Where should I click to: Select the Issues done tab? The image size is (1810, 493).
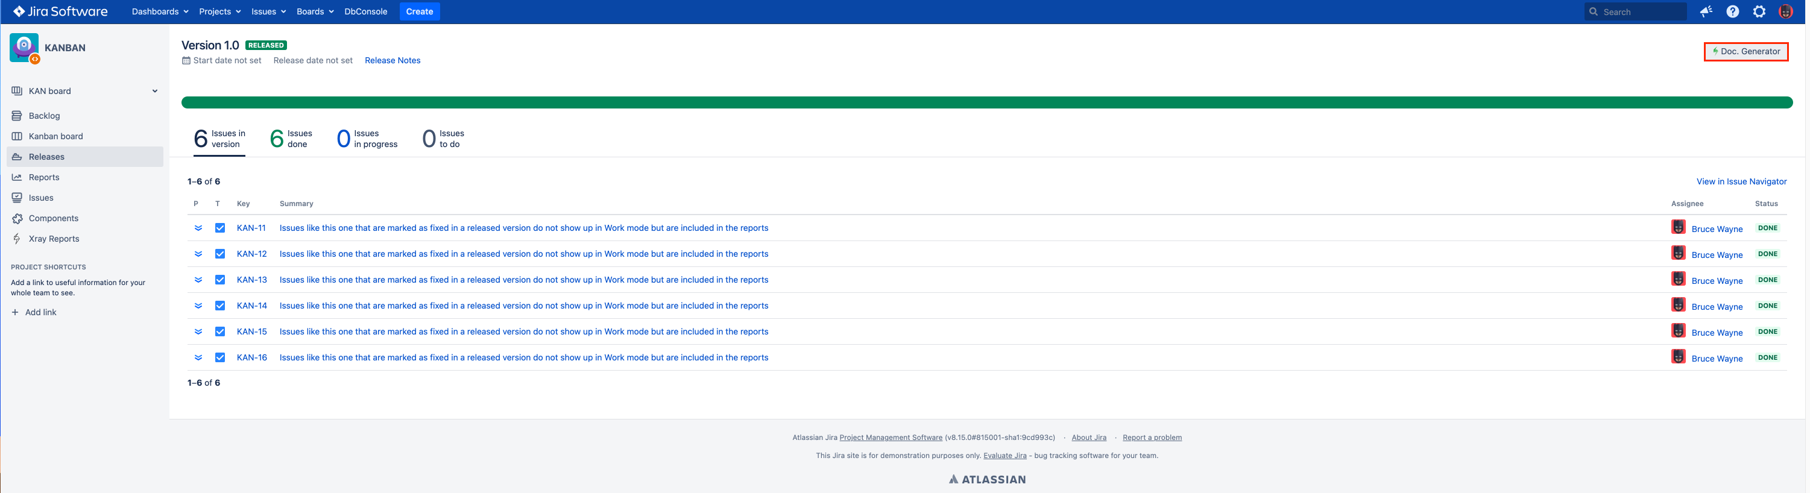(x=291, y=139)
